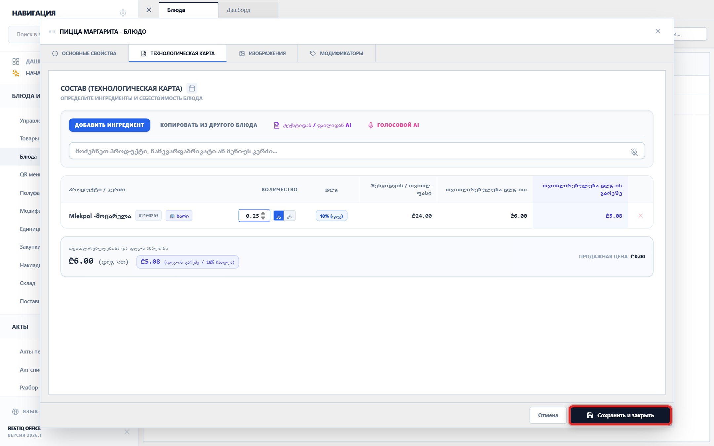Click the text/file AI import button
This screenshot has width=714, height=446.
click(x=313, y=125)
